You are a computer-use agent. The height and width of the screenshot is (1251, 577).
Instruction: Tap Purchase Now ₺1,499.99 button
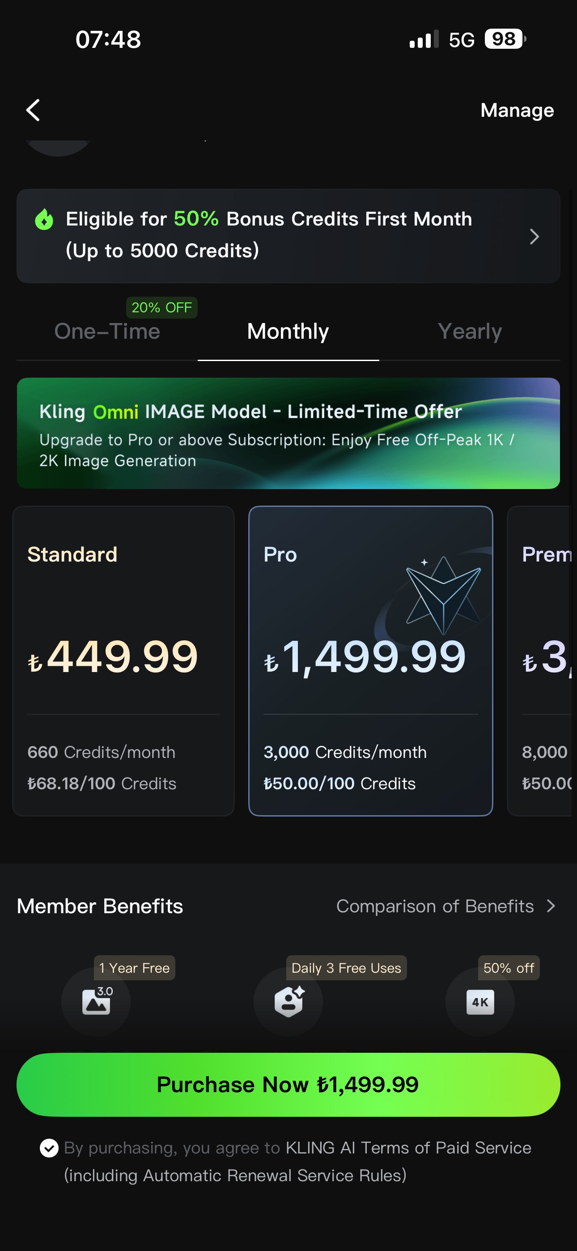click(288, 1085)
